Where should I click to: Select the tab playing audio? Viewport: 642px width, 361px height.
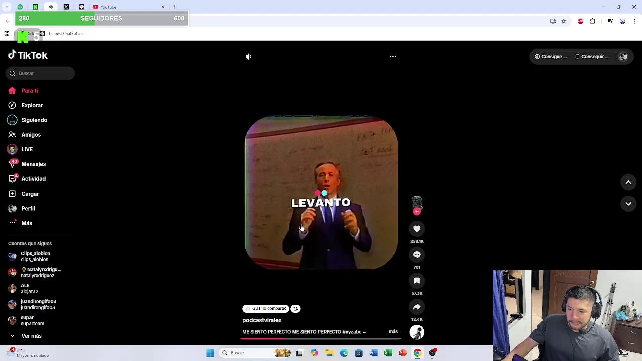click(x=51, y=7)
